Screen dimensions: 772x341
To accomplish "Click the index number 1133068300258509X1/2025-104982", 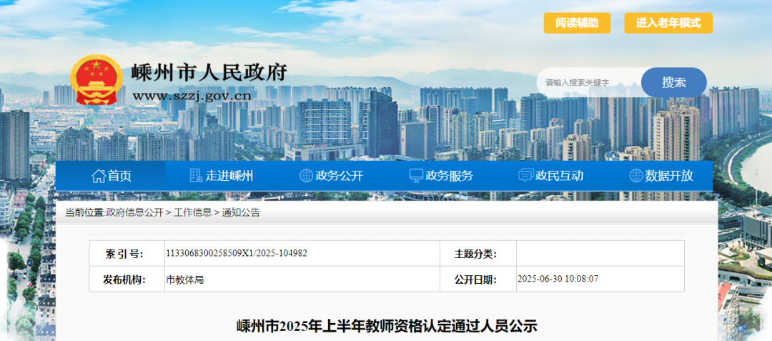I will coord(237,254).
